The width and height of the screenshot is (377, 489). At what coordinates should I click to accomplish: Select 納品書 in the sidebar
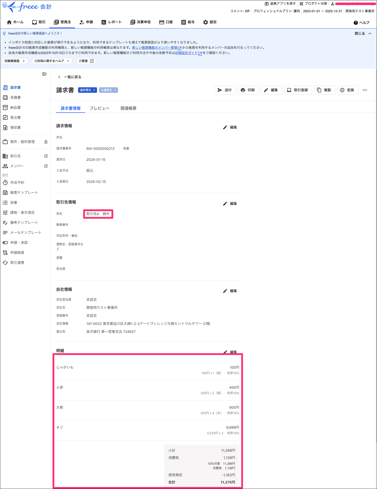pos(15,108)
